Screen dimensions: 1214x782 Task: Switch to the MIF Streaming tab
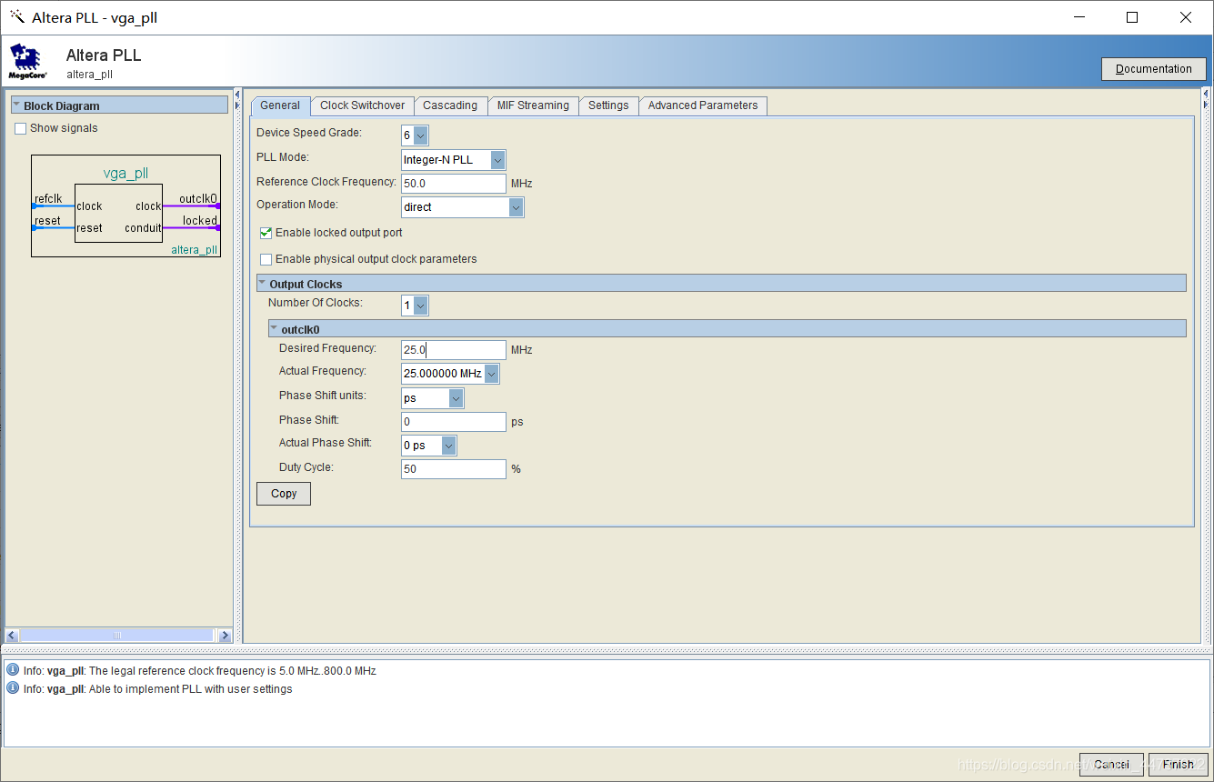point(533,105)
